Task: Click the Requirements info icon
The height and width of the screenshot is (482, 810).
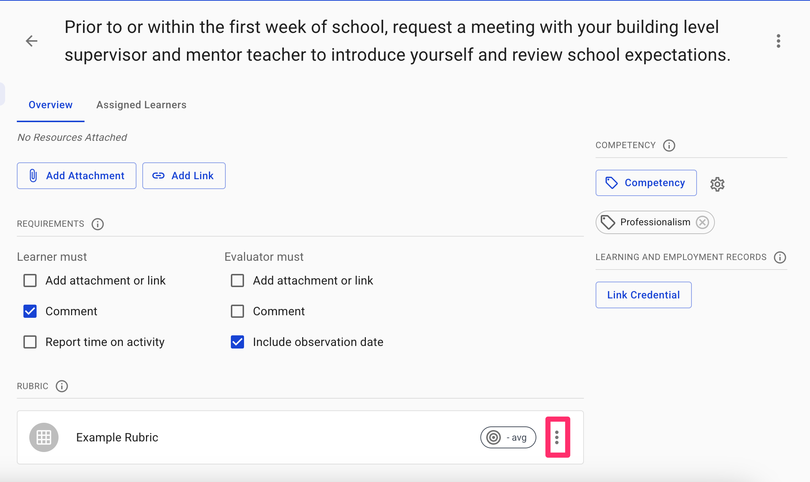Action: pos(97,224)
